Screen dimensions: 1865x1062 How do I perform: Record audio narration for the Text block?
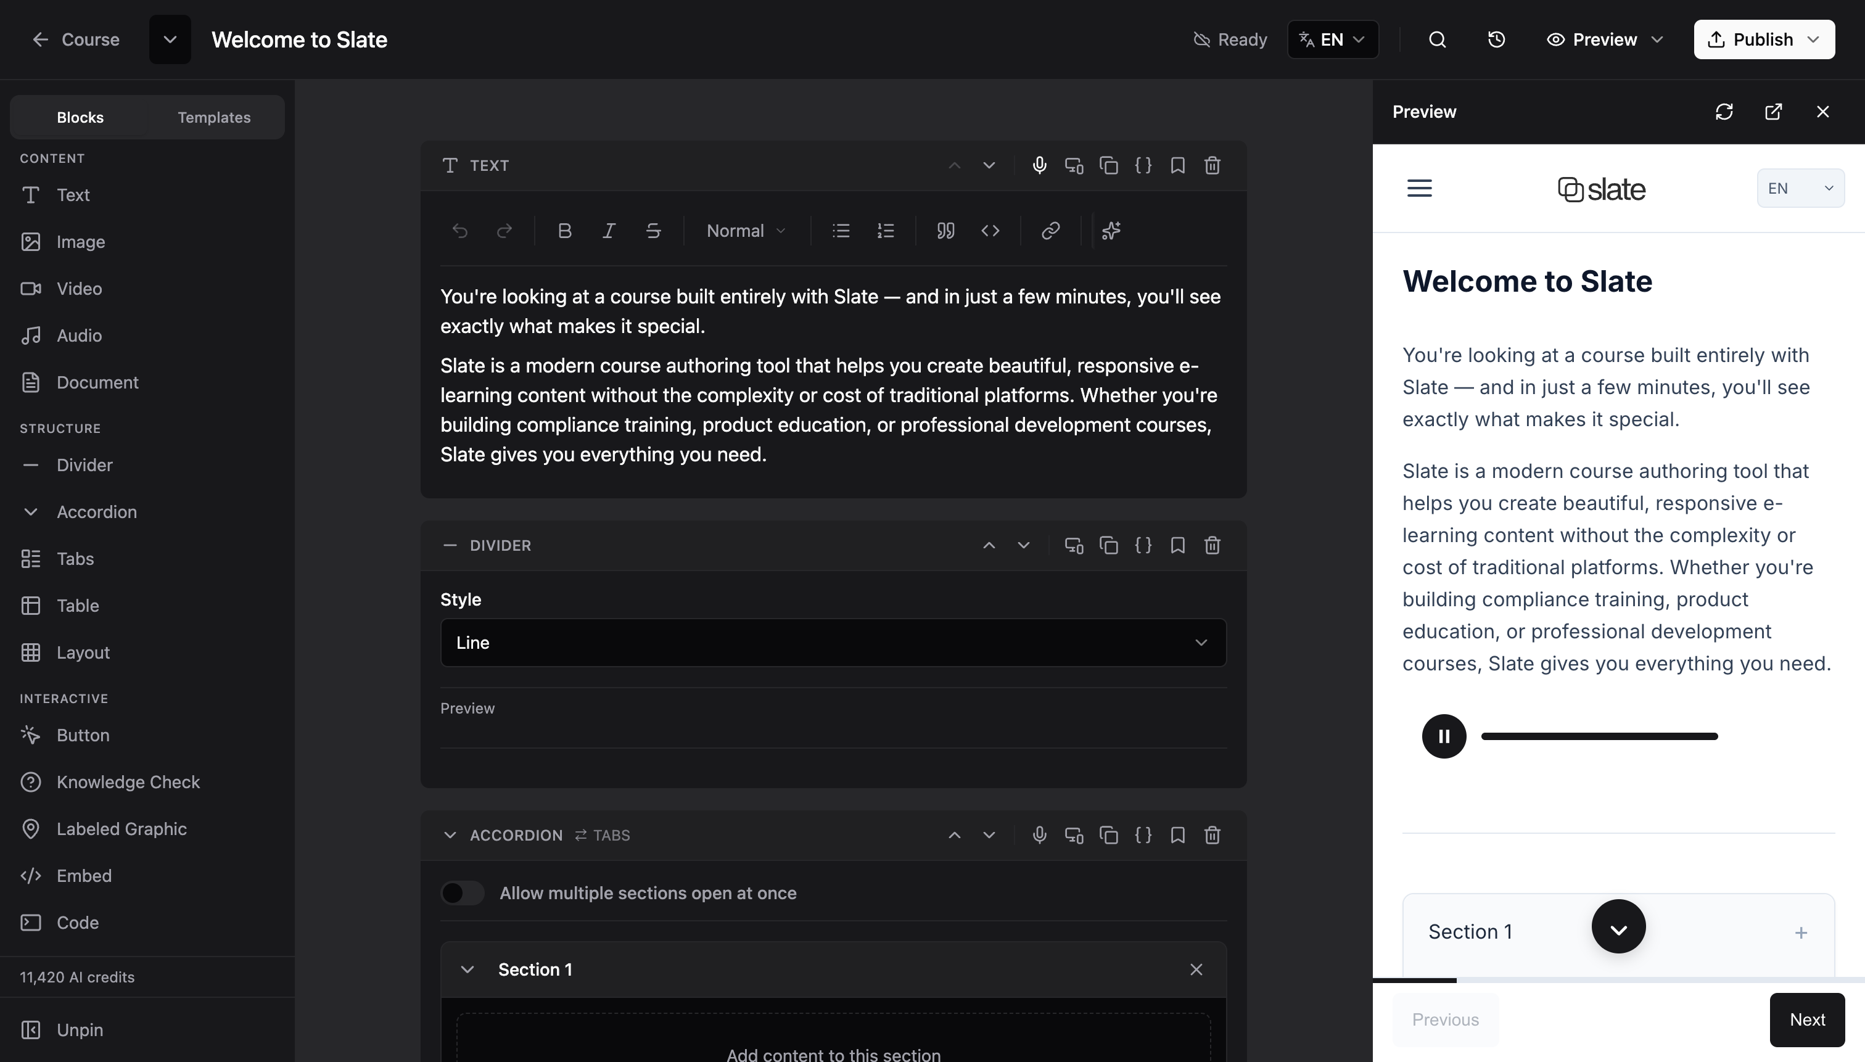tap(1039, 165)
